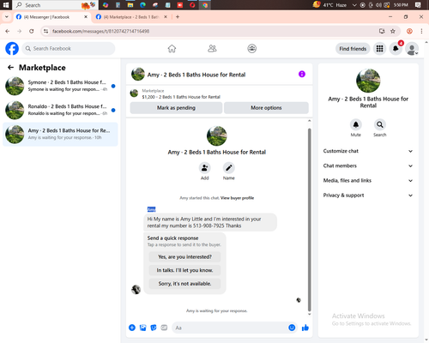
Task: Open Microsoft Edge from the taskbar
Action: click(x=142, y=5)
